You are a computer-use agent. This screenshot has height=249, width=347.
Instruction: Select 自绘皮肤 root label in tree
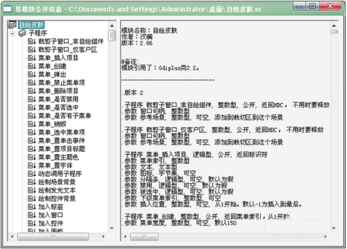31,25
